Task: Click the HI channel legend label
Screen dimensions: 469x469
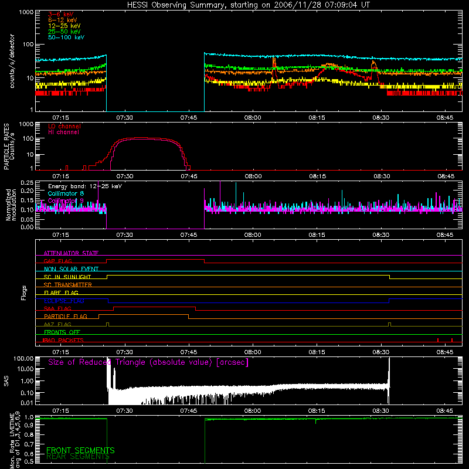Action: (64, 132)
